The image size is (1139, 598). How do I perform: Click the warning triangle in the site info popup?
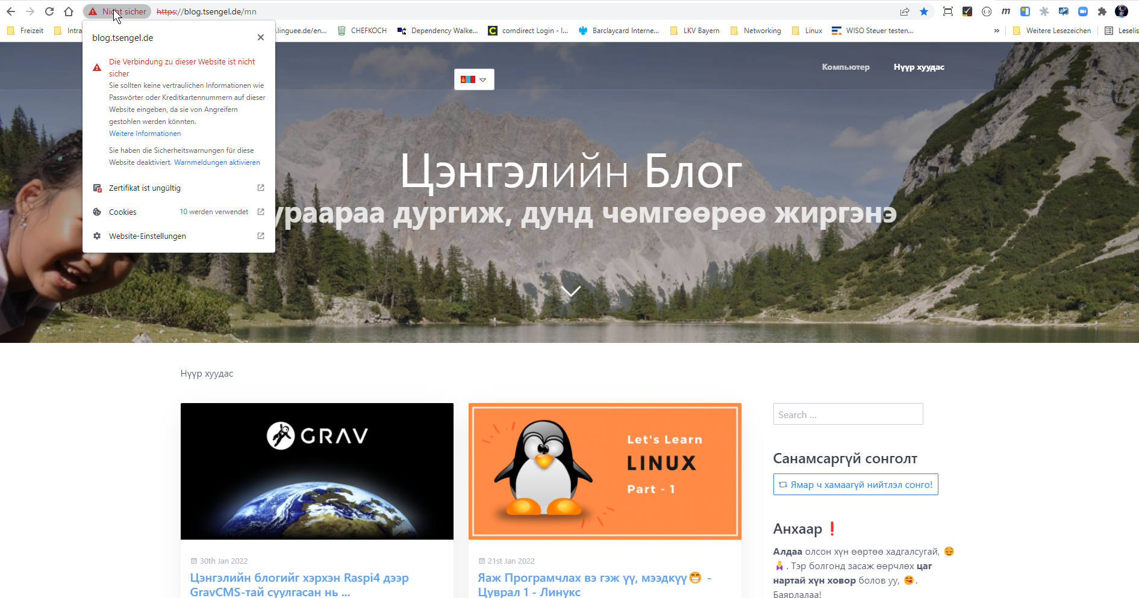[x=97, y=67]
